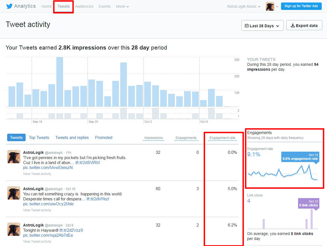Viewport: 327px width, 246px height.
Task: Click the Oct 10 tweet timestamp
Action: pos(71,189)
